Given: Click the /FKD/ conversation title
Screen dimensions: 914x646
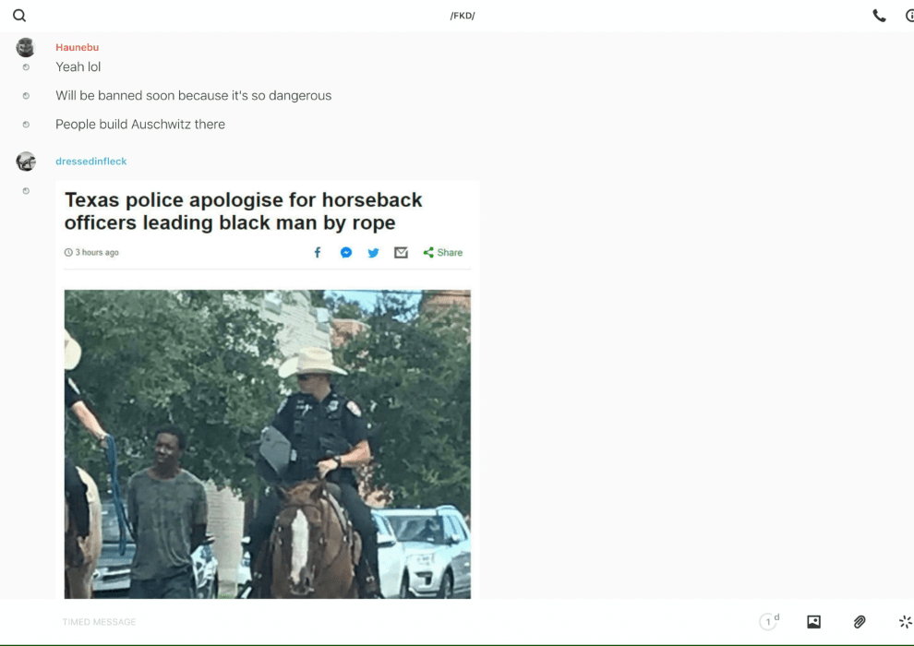Looking at the screenshot, I should click(x=463, y=16).
